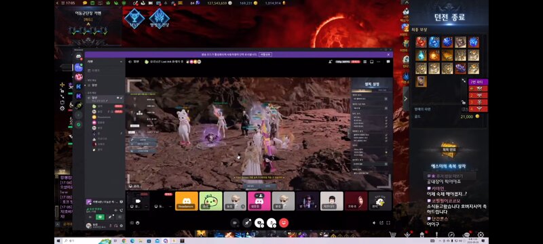This screenshot has height=244, width=543.
Task: Toggle headphone deafen icon in user panel
Action: (115, 226)
